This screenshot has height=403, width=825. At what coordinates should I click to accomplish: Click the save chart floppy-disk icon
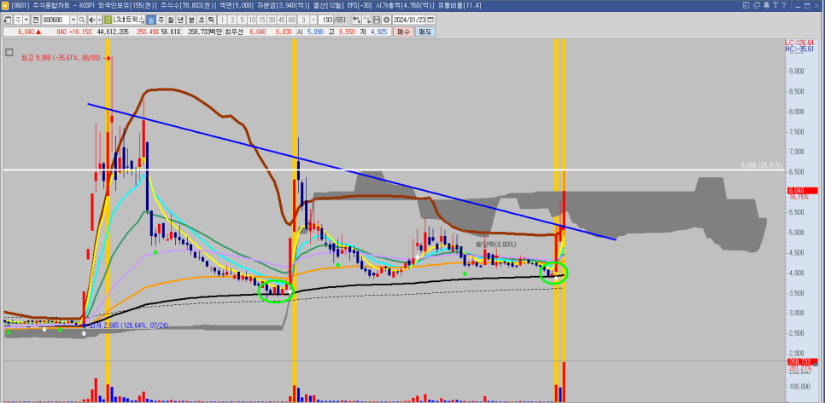point(377,20)
